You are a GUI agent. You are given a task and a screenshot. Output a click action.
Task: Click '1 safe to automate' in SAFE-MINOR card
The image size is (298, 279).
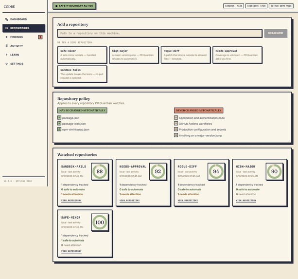pos(72,241)
